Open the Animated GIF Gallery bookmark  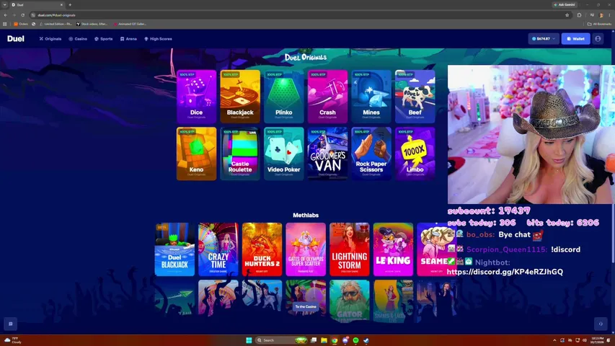pyautogui.click(x=130, y=24)
